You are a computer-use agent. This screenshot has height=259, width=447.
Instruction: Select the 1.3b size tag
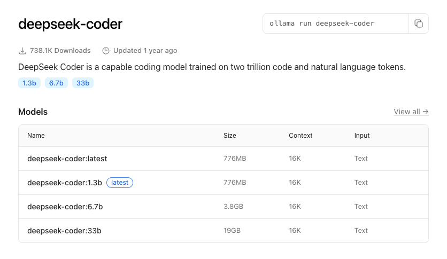pyautogui.click(x=29, y=83)
